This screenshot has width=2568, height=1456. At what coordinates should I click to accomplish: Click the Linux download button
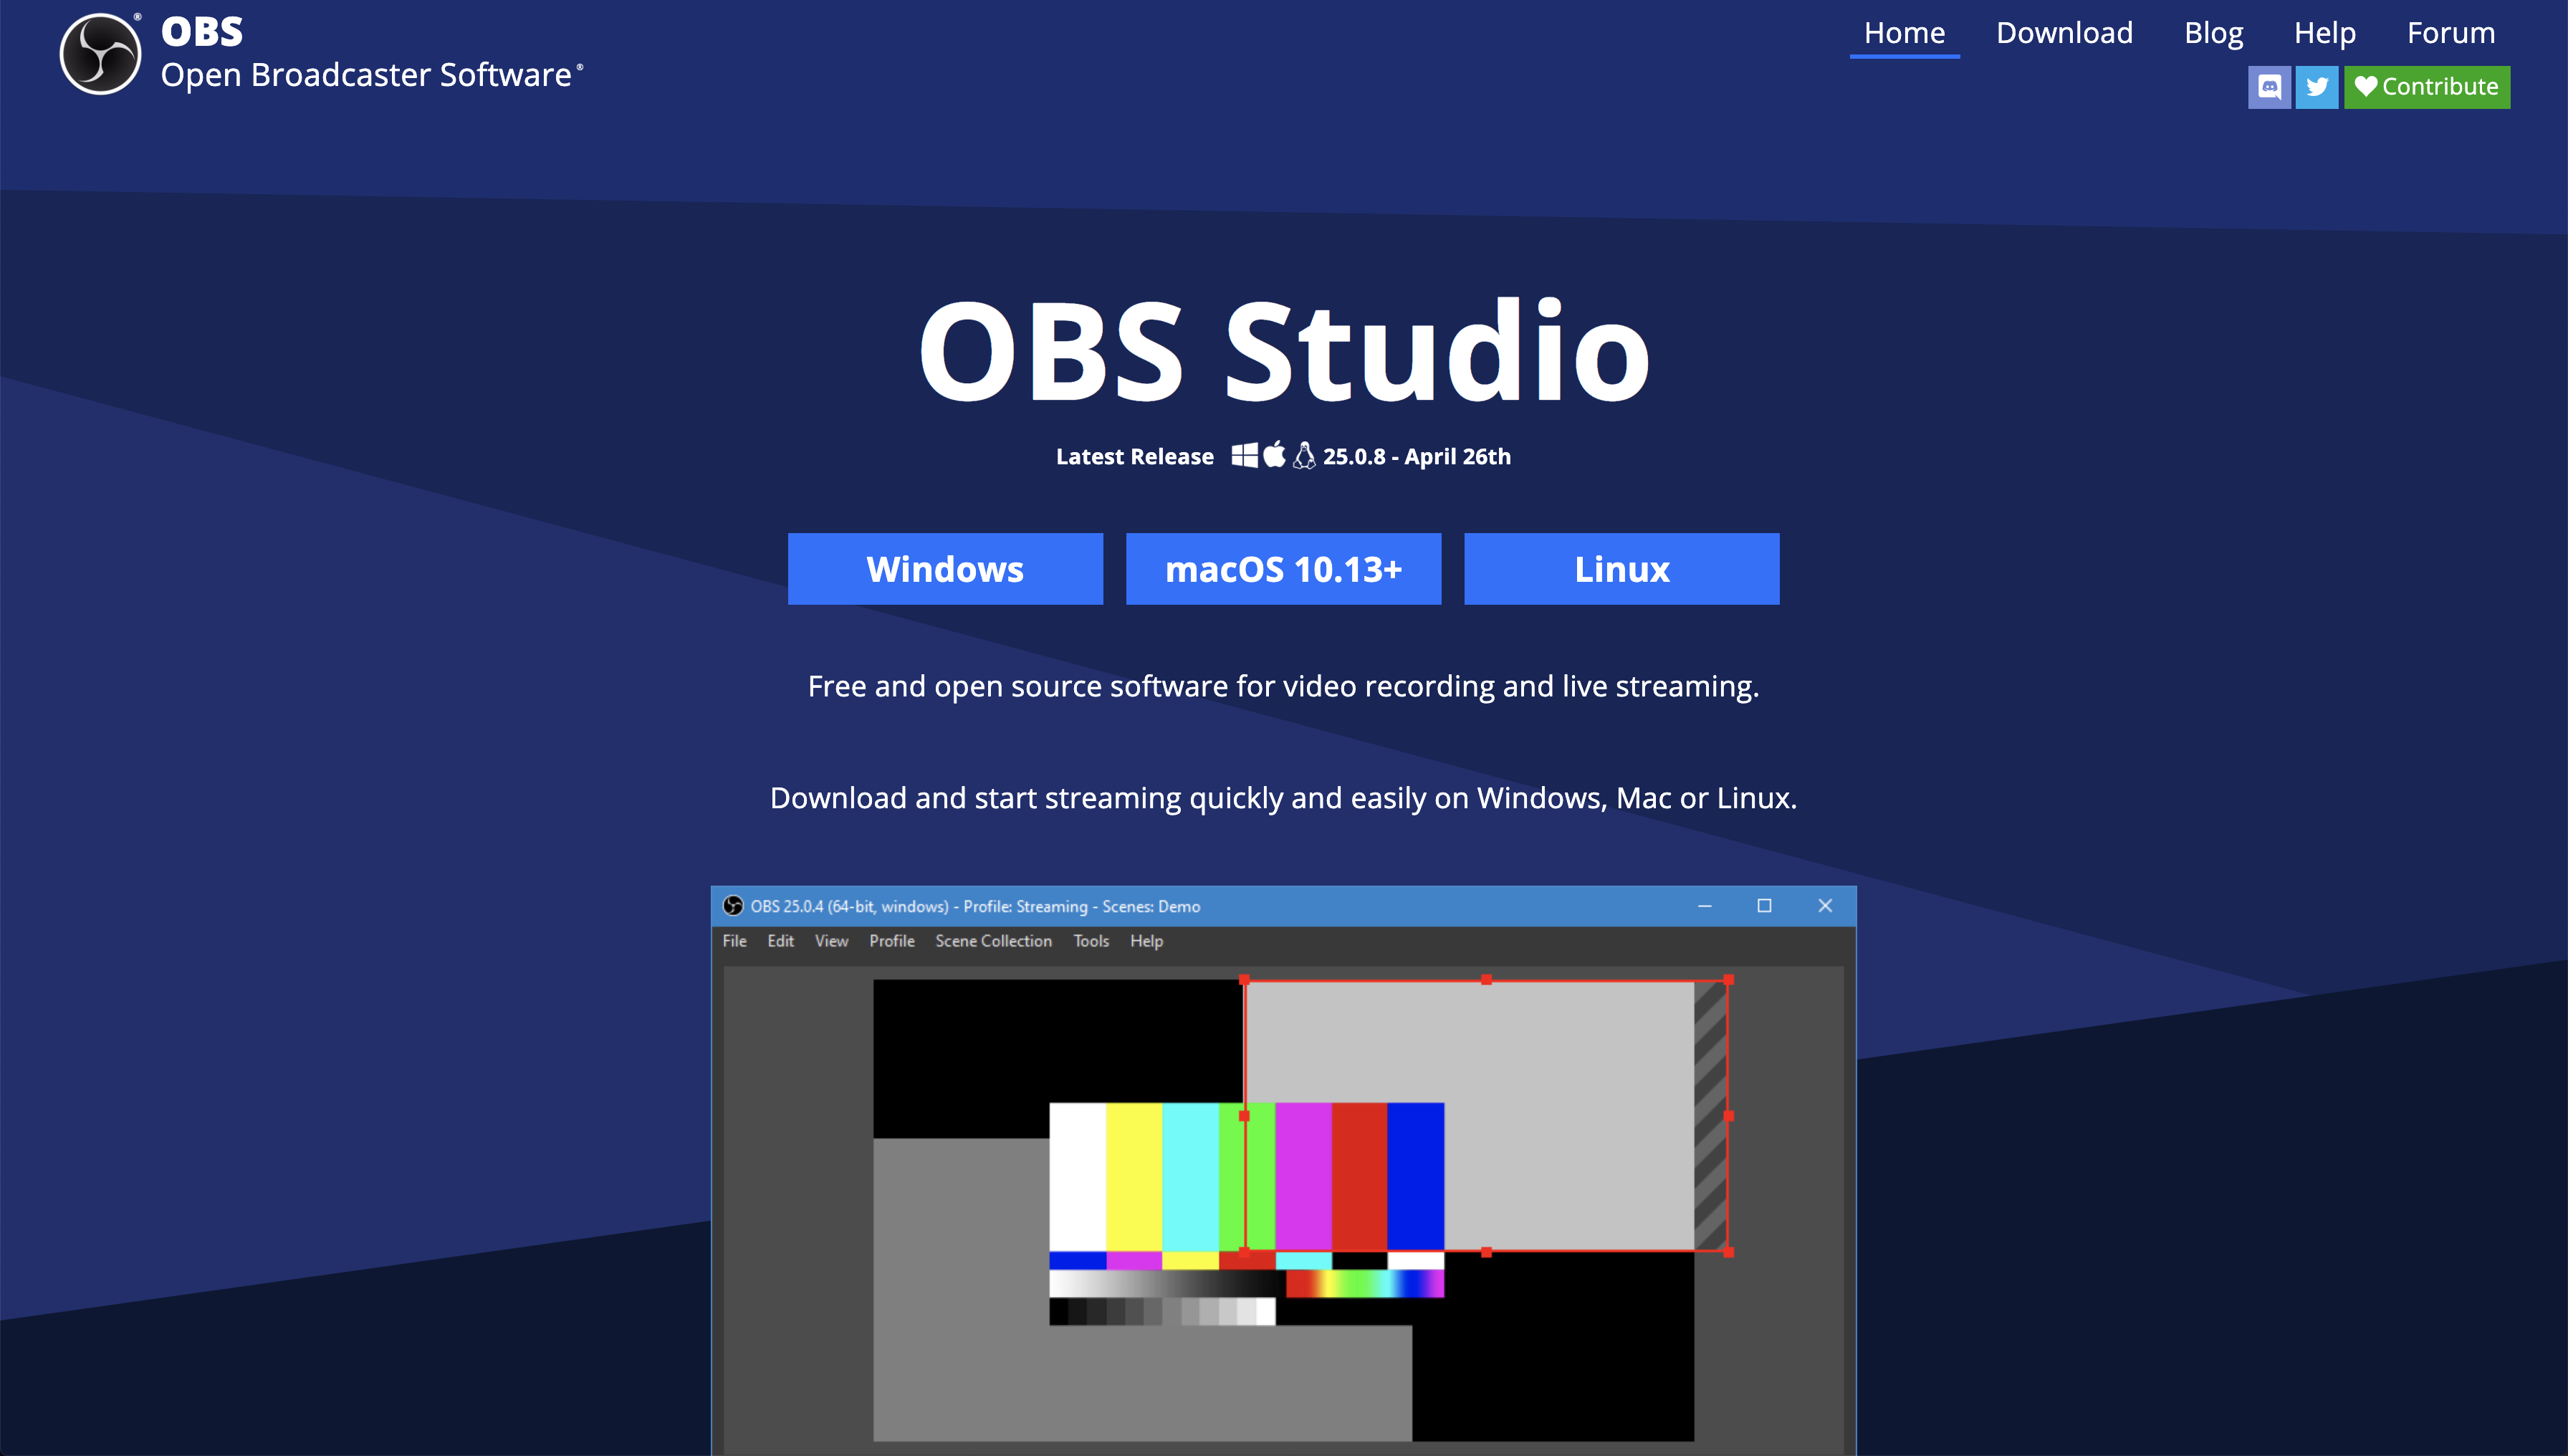click(x=1621, y=568)
